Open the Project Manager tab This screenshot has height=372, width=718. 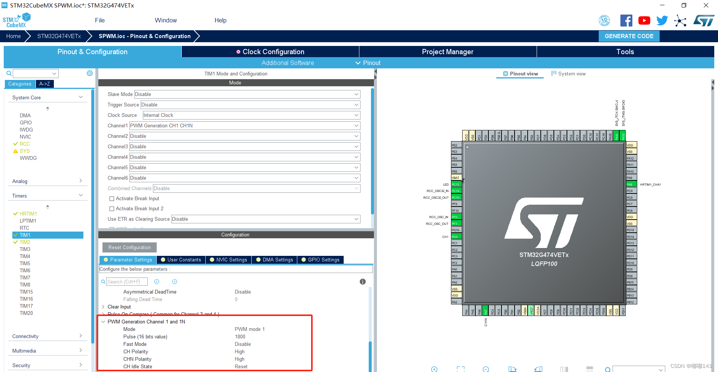(x=447, y=52)
